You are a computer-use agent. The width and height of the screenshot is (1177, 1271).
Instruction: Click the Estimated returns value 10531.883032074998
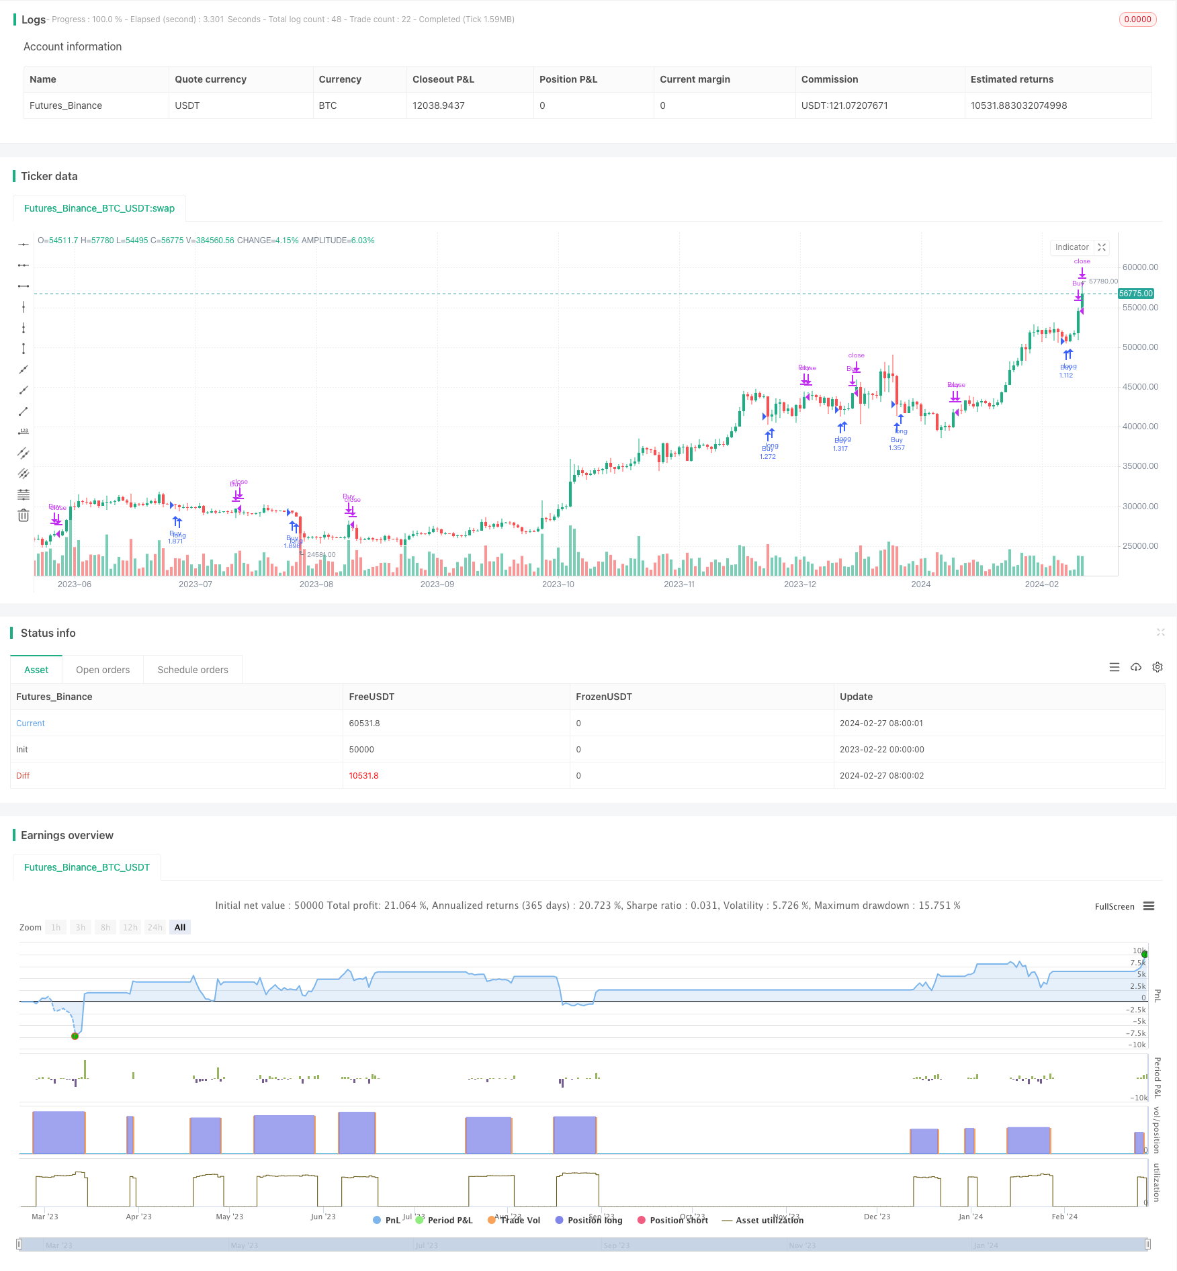tap(1018, 105)
